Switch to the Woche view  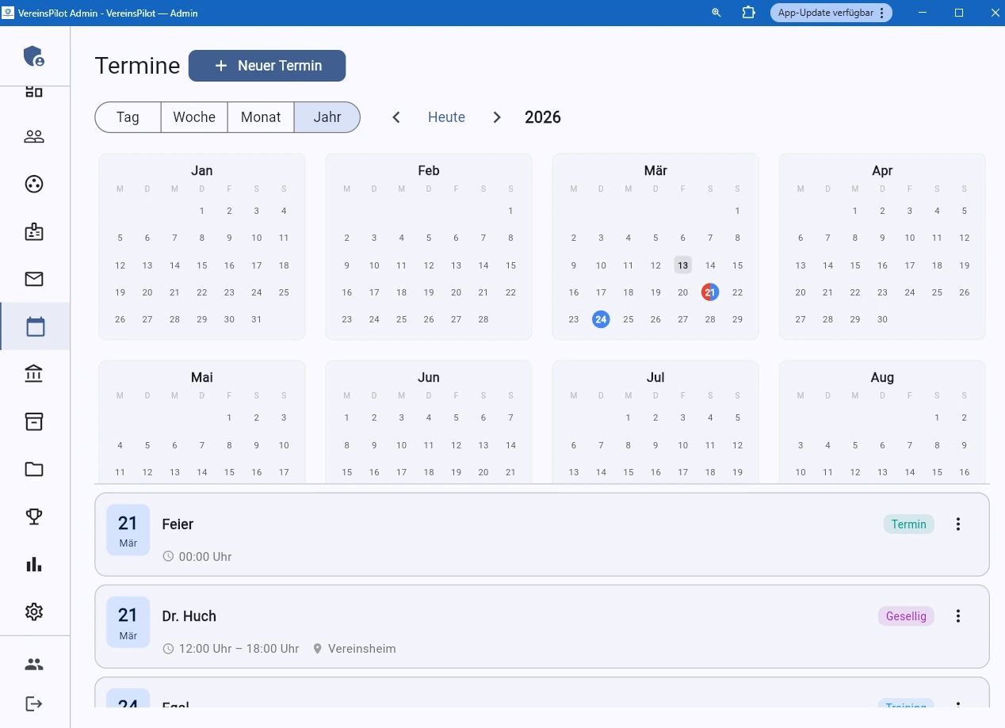point(193,116)
